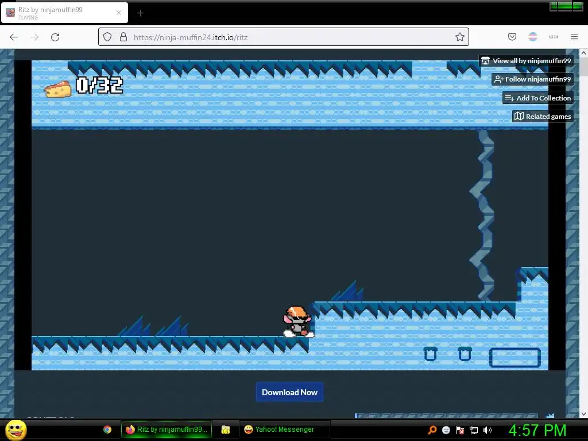
Task: Click the padlock site security icon
Action: (x=123, y=37)
